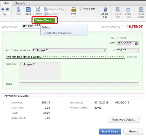Click the Find button
146x136 pixels.
tap(5, 14)
